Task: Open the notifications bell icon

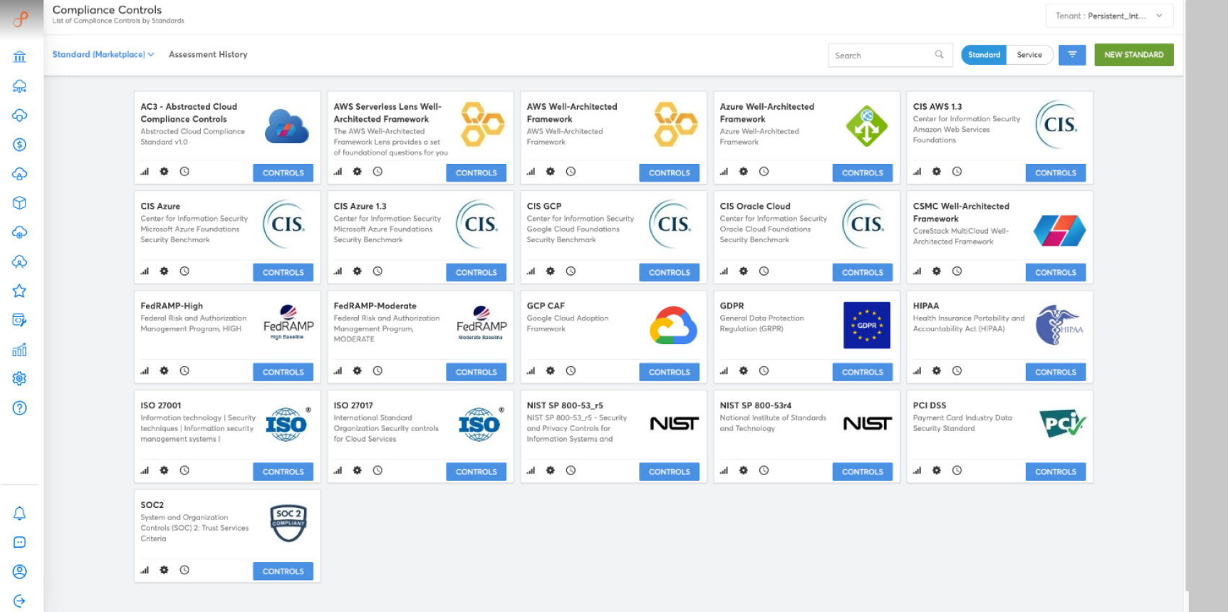Action: click(20, 513)
